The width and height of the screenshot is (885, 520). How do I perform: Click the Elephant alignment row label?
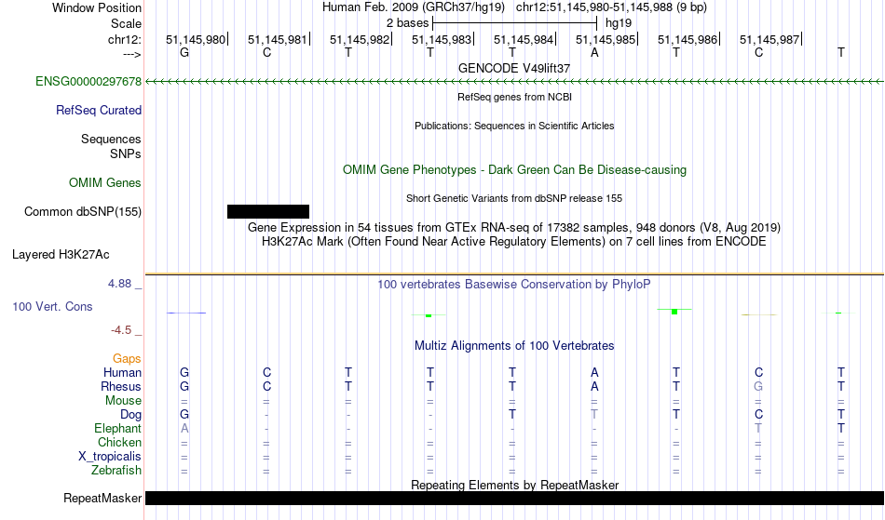click(x=118, y=428)
